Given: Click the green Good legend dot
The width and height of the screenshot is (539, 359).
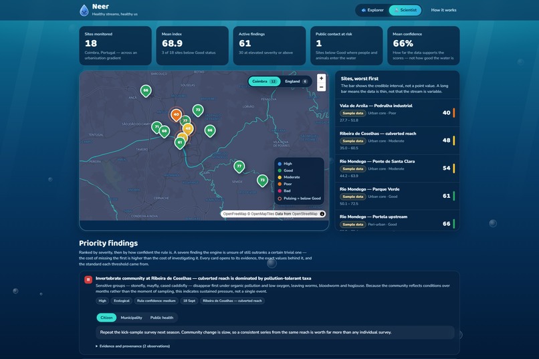Looking at the screenshot, I should pos(280,170).
